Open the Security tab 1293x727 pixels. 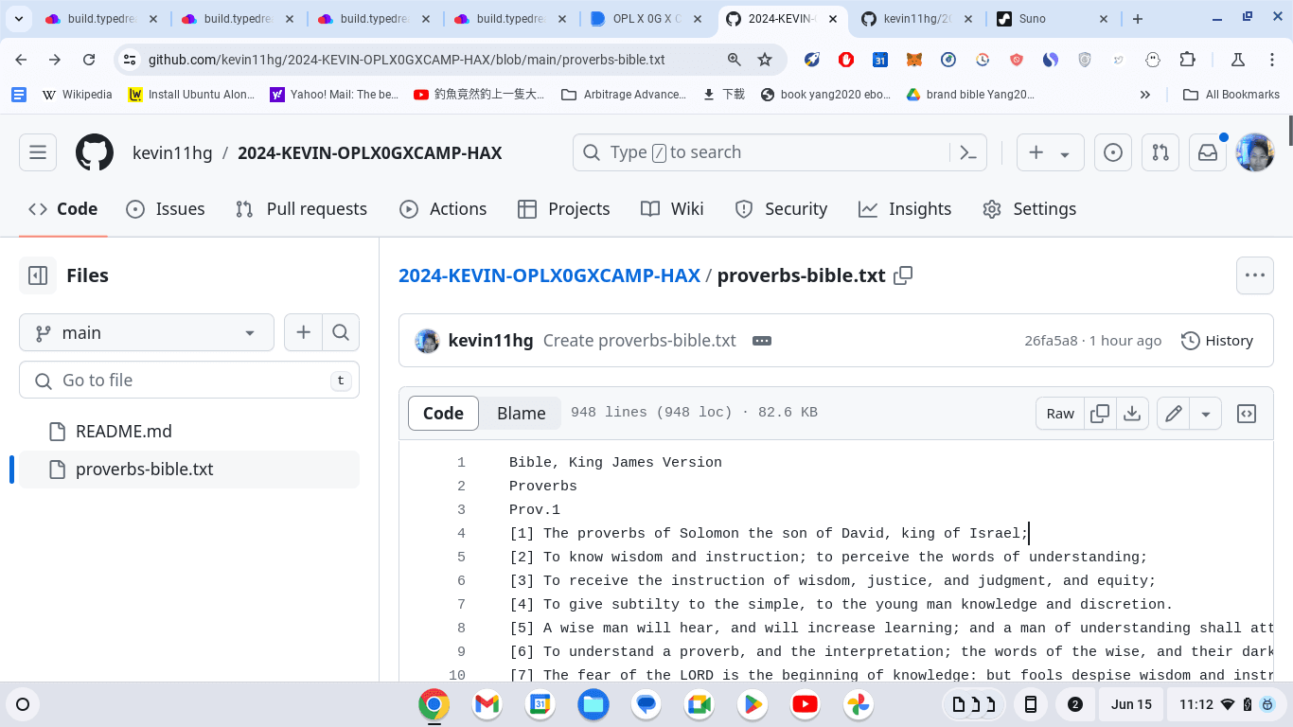782,209
